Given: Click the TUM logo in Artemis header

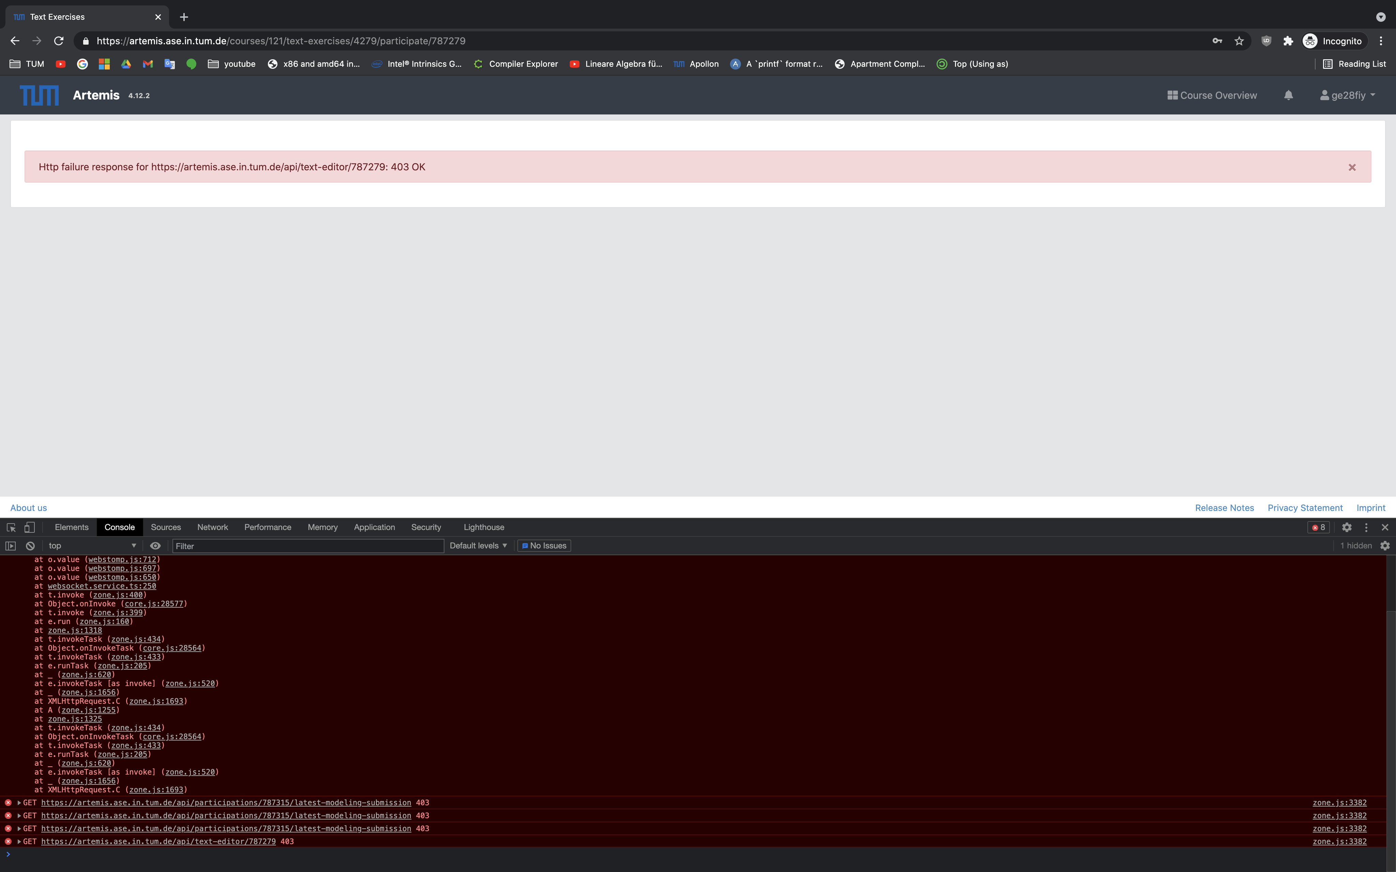Looking at the screenshot, I should click(x=39, y=95).
